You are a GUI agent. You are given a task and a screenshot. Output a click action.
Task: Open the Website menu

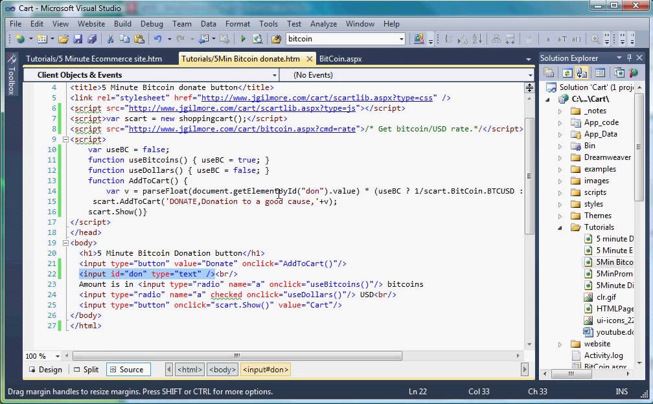click(91, 24)
